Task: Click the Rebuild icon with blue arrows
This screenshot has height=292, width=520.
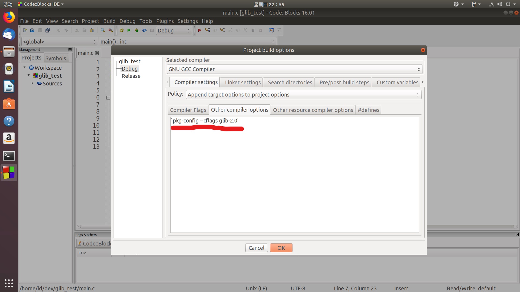Action: 144,30
